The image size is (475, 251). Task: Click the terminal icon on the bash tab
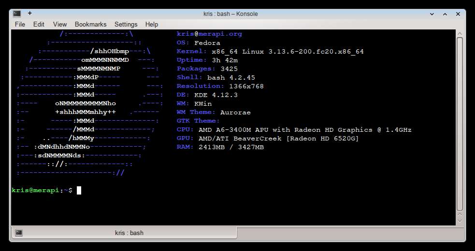point(18,233)
